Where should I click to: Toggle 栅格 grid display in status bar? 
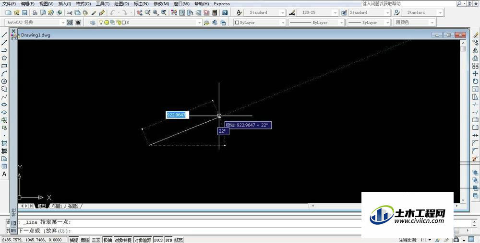click(x=85, y=240)
